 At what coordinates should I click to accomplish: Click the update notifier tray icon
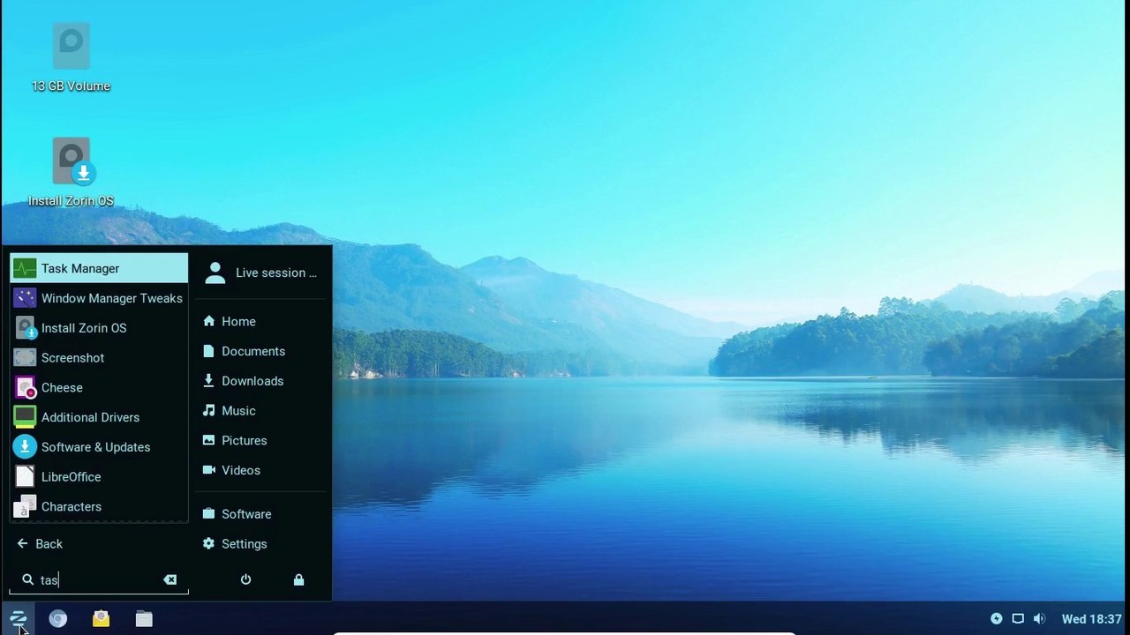pos(997,619)
